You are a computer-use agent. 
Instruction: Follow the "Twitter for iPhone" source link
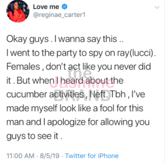pos(92,156)
